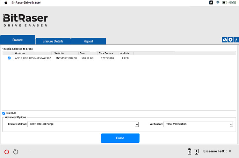Switch to the Erasure tab
Viewport: 239px width, 158px height.
click(x=18, y=40)
